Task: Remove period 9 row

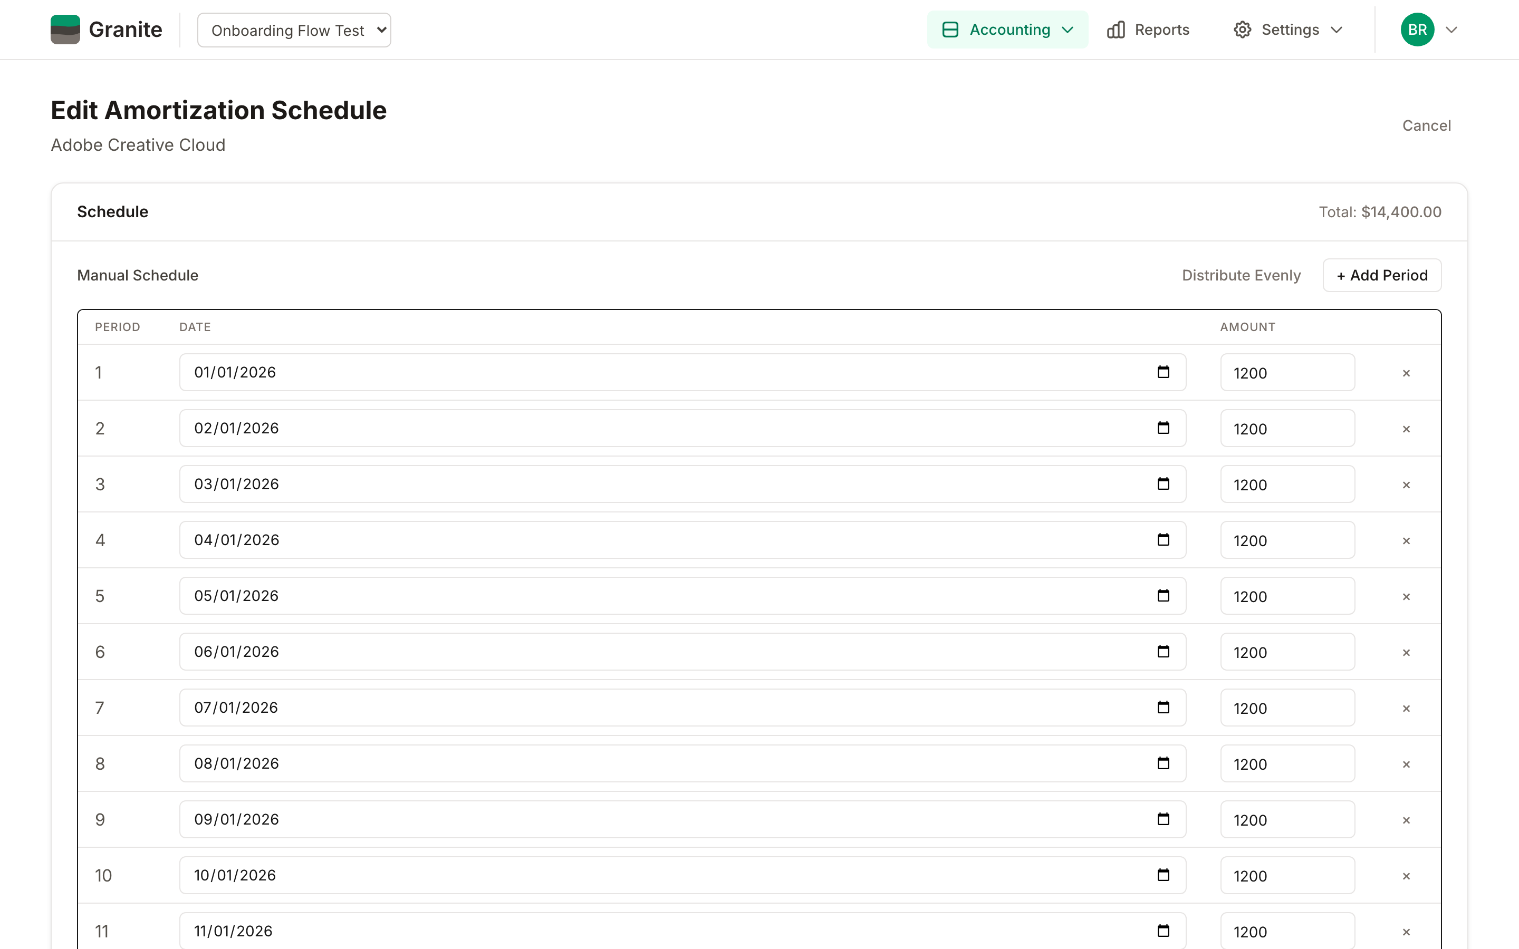Action: [1406, 820]
